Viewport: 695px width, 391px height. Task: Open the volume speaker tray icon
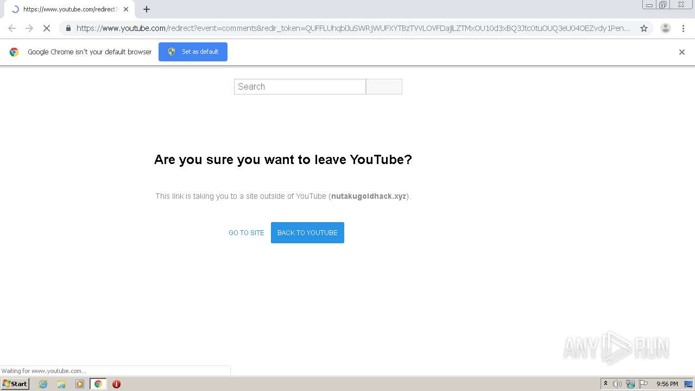(617, 384)
